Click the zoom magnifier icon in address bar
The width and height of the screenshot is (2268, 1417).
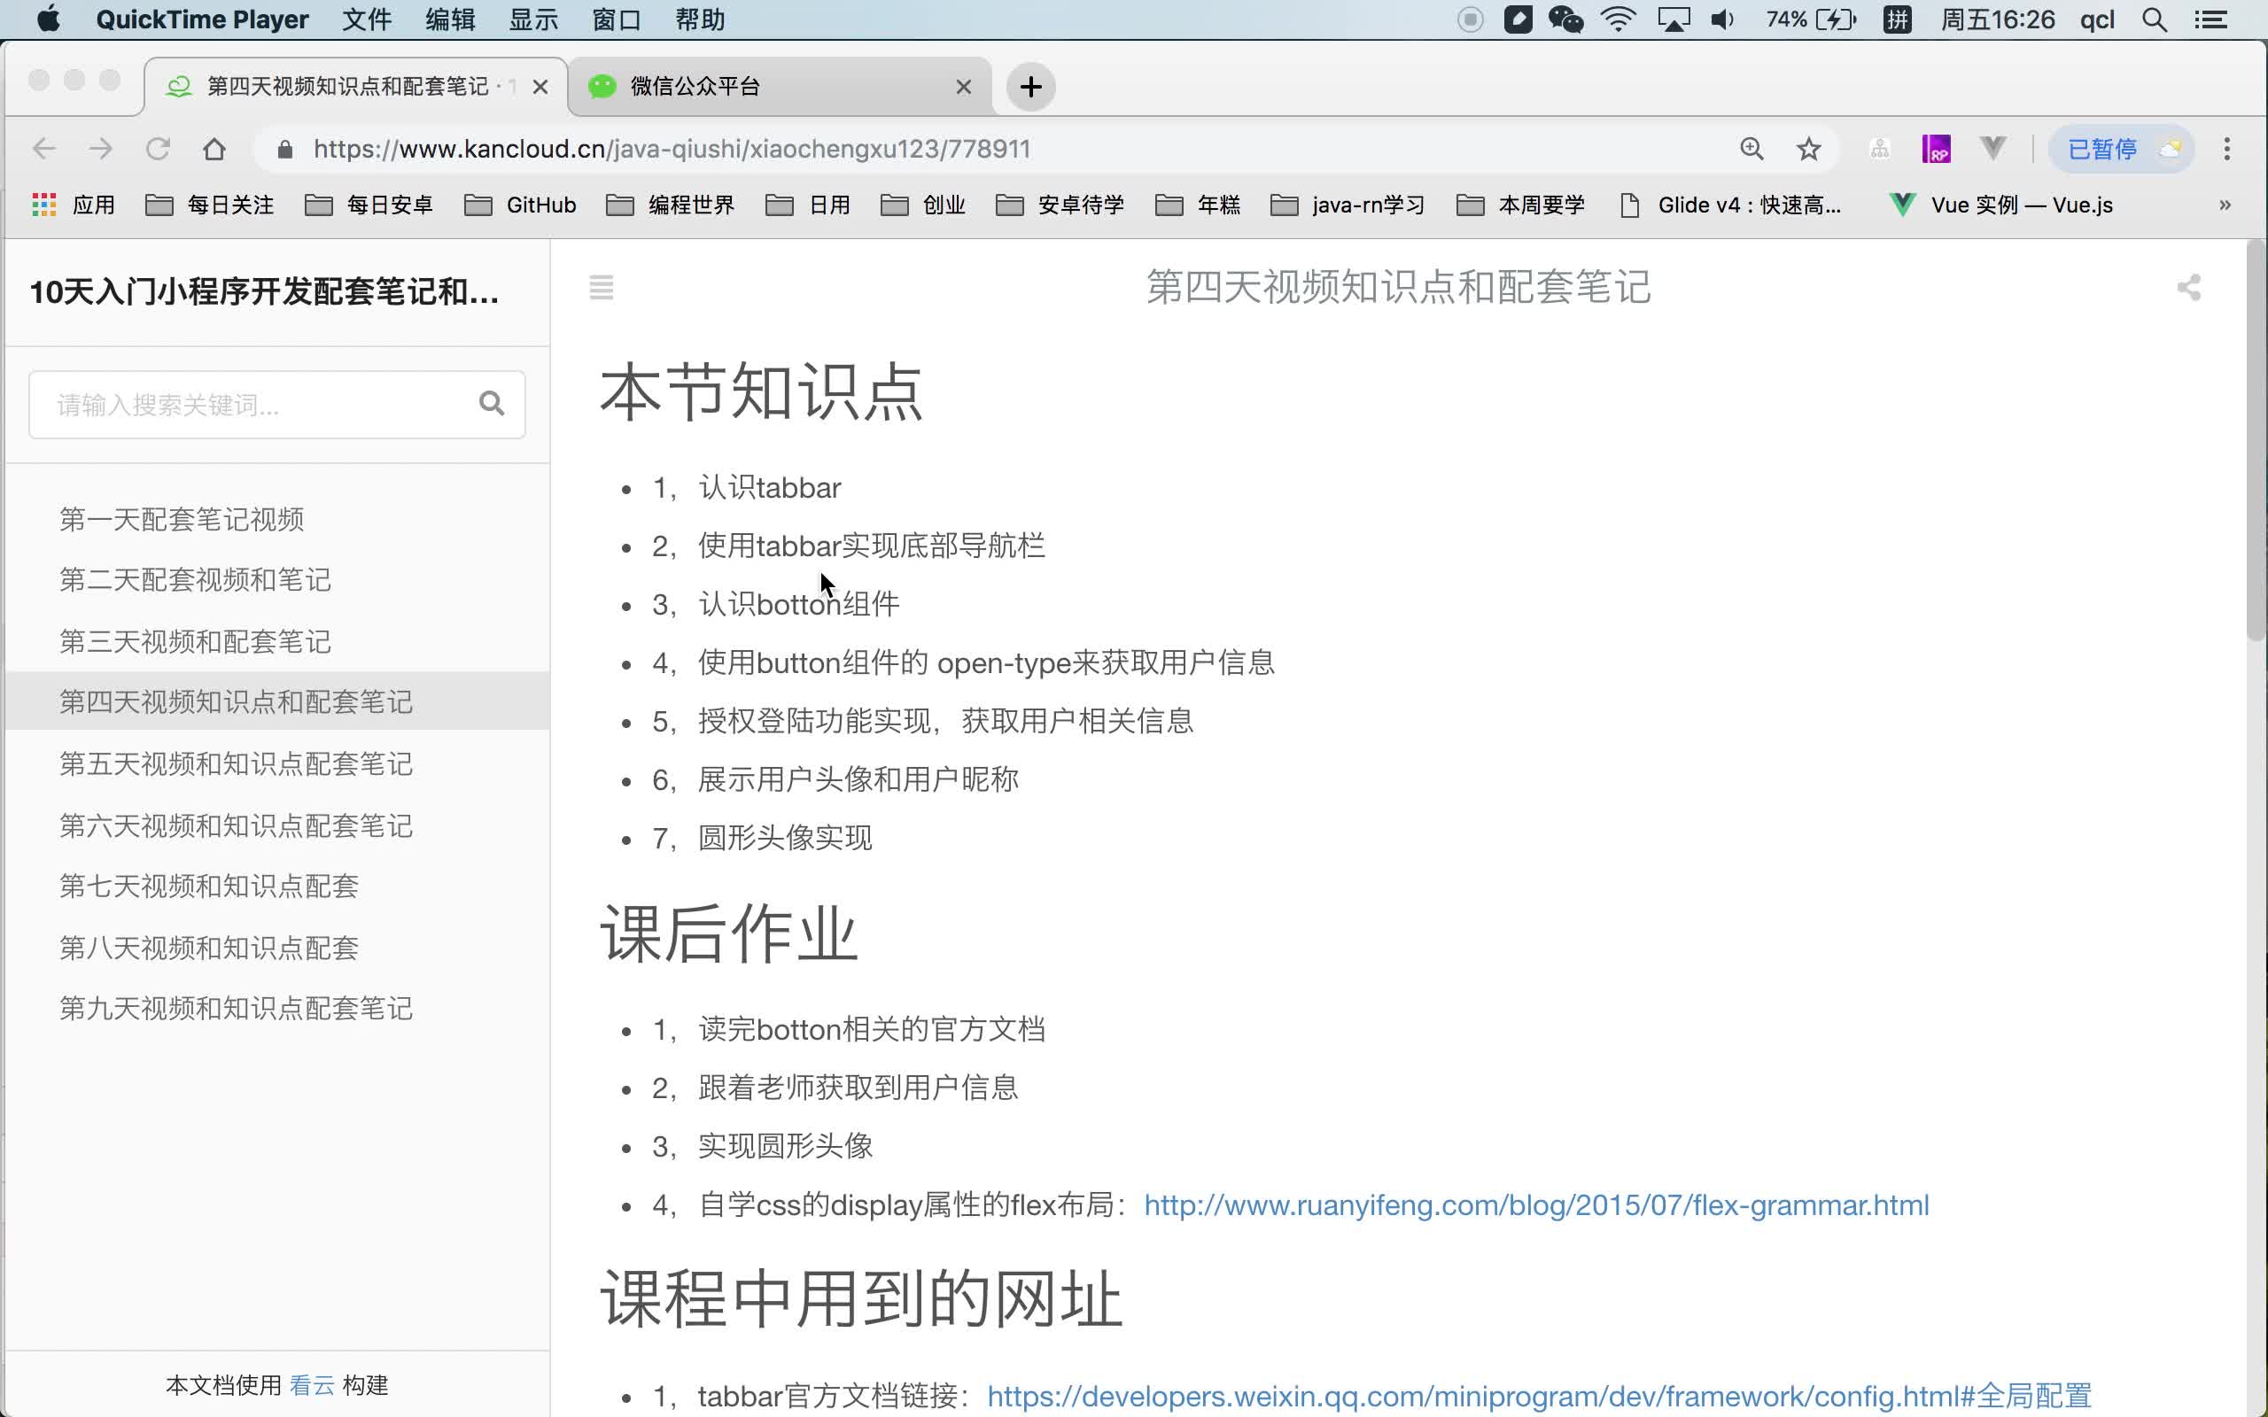tap(1751, 148)
